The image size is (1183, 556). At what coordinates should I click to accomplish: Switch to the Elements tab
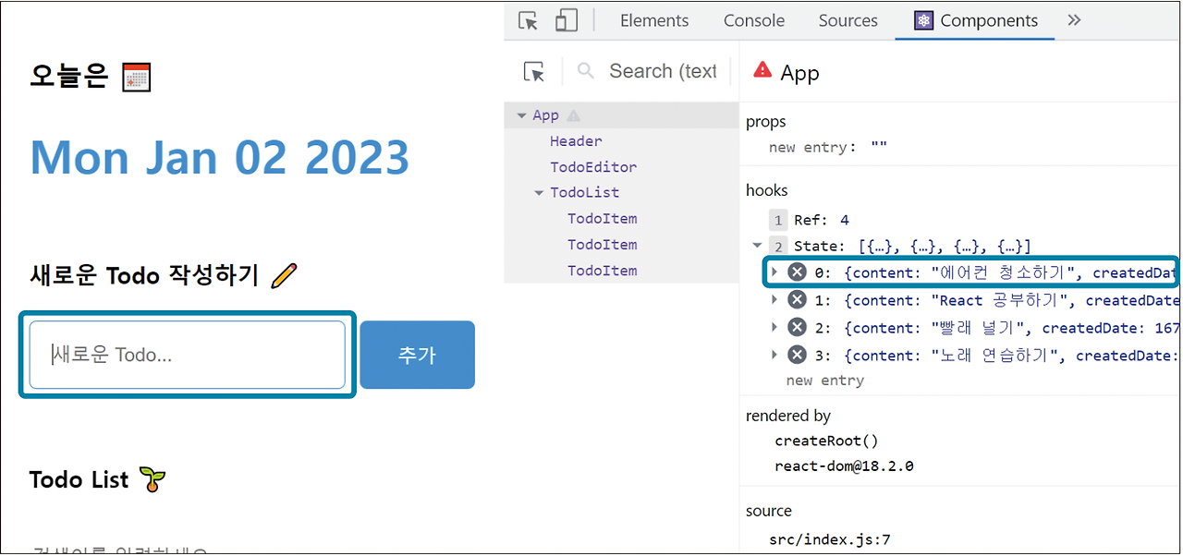pyautogui.click(x=654, y=20)
